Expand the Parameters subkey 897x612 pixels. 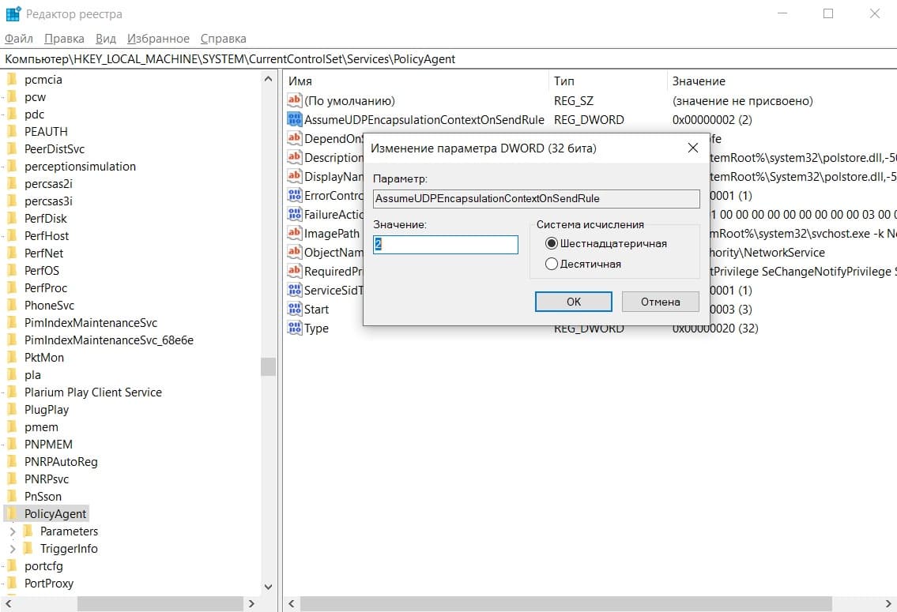click(12, 531)
